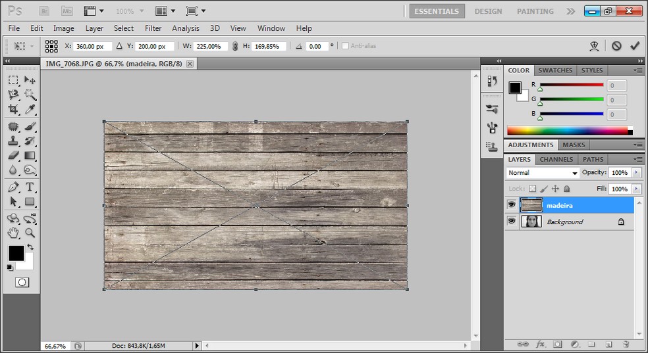Click the foreground color swatch in toolbox
This screenshot has width=648, height=353.
[x=16, y=253]
